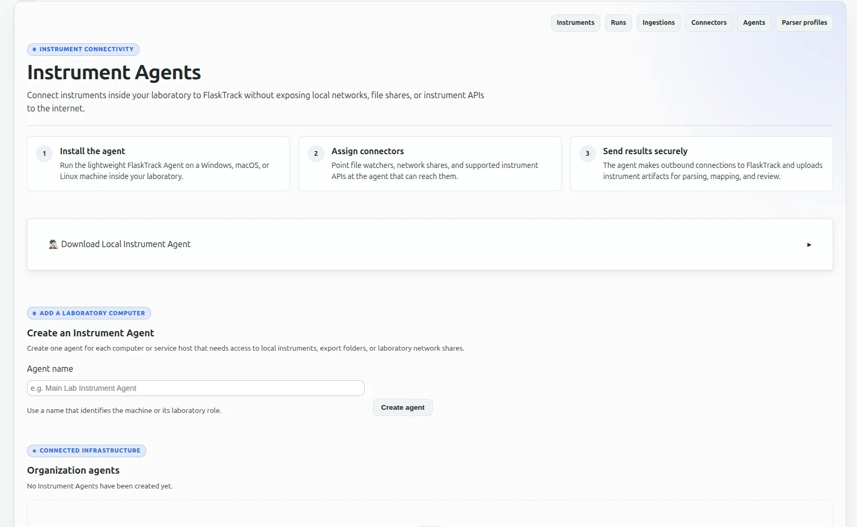Switch to the Connectors tab
857x527 pixels.
(x=709, y=23)
